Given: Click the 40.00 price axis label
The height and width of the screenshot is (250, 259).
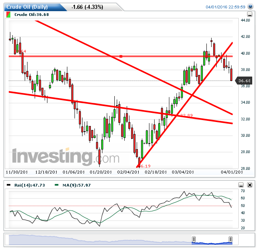Looking at the screenshot, I should pyautogui.click(x=245, y=53).
